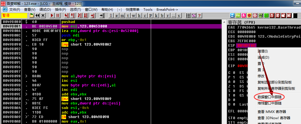Click the orange record circle plugin icon
Screen dimensions: 301x124
(249, 16)
